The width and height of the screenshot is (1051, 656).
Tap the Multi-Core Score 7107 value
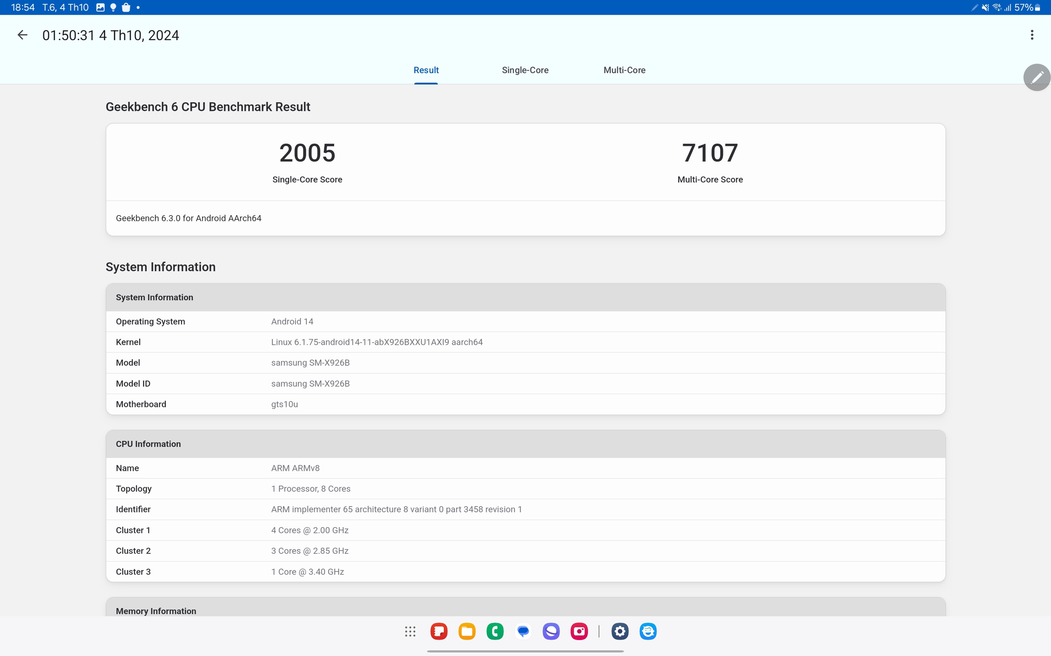click(710, 153)
